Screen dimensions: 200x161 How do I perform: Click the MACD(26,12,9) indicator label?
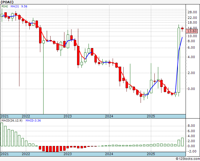pyautogui.click(x=12, y=121)
